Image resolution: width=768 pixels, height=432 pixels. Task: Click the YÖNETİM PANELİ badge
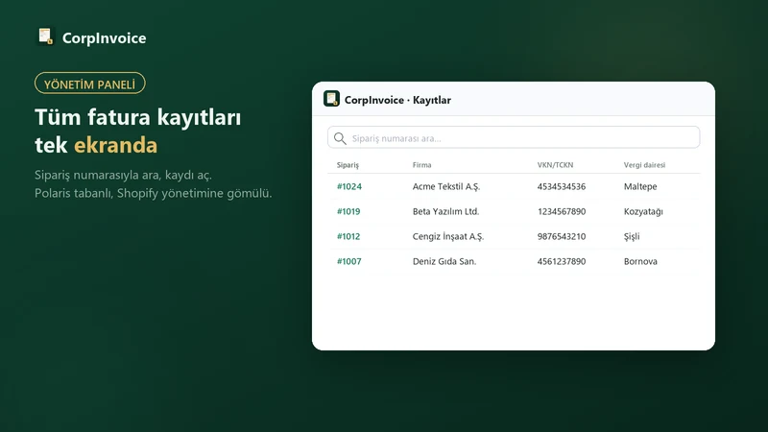(90, 84)
